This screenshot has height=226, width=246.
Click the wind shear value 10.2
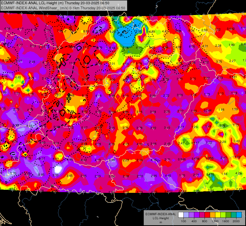coord(86,47)
